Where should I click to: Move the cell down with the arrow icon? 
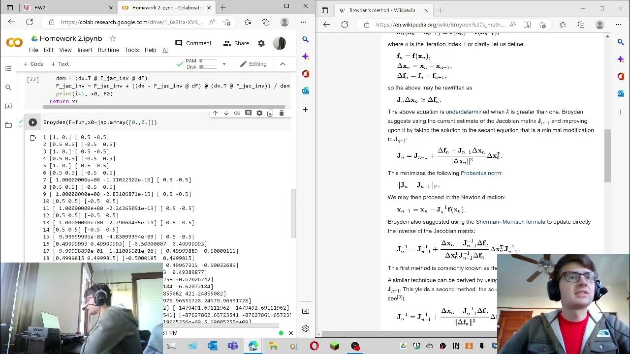226,113
